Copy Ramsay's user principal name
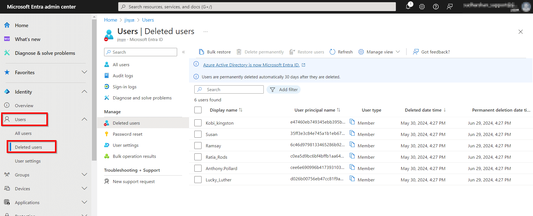Screen dimensions: 533x216 pos(352,144)
